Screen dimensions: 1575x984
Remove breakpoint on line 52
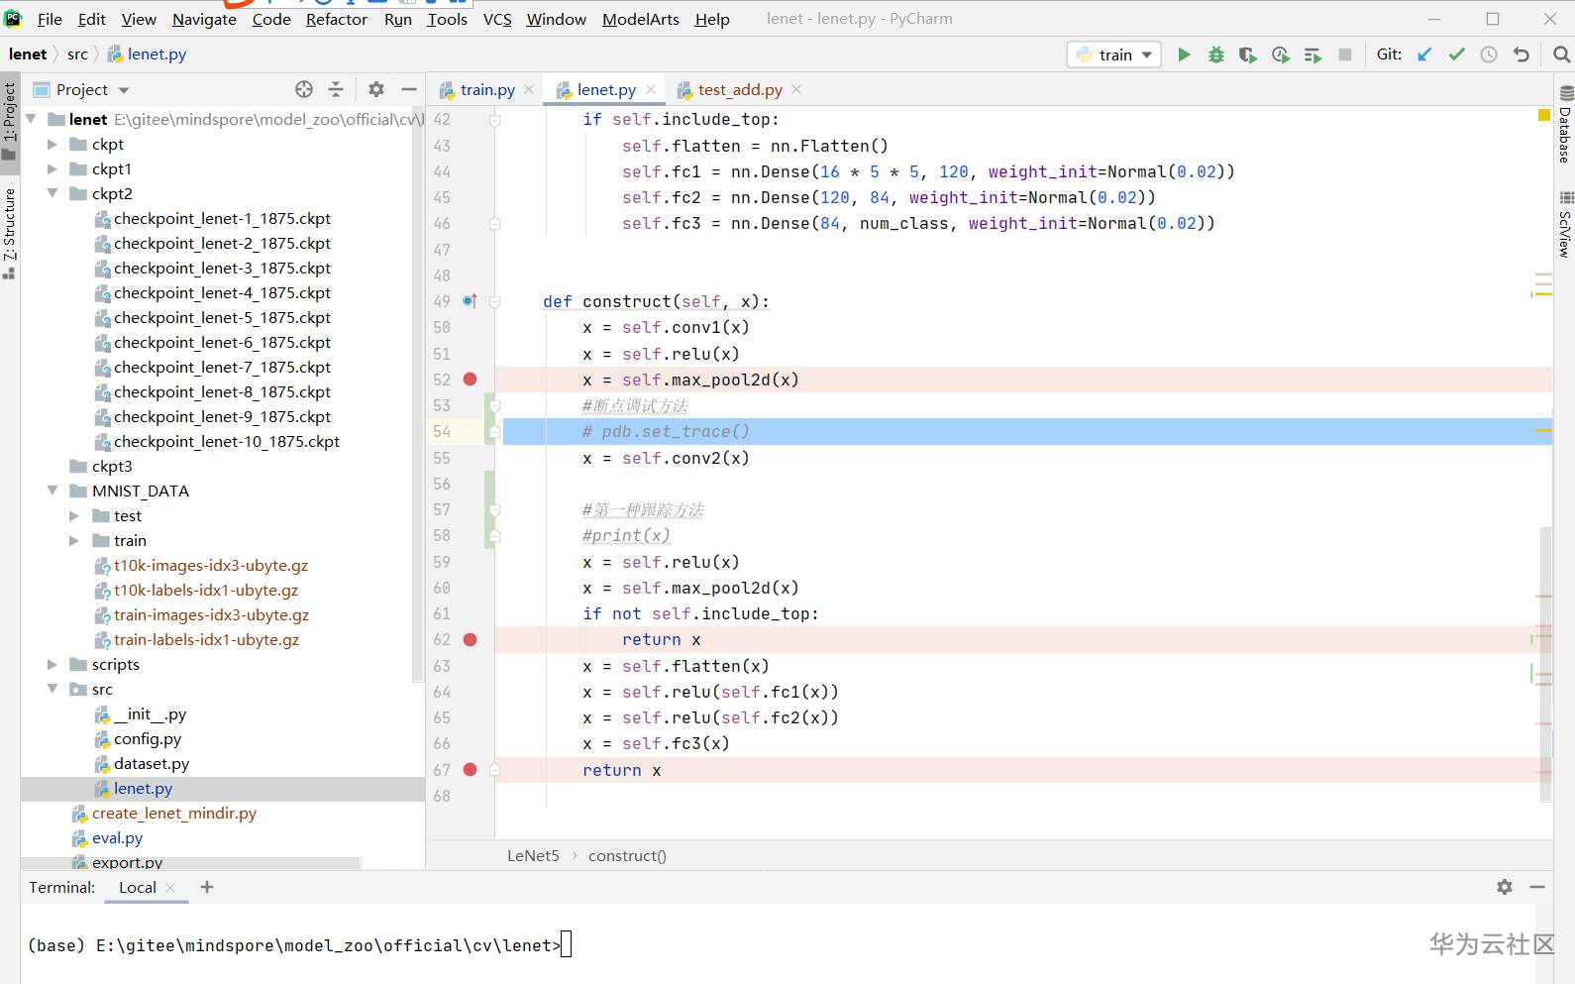point(471,380)
